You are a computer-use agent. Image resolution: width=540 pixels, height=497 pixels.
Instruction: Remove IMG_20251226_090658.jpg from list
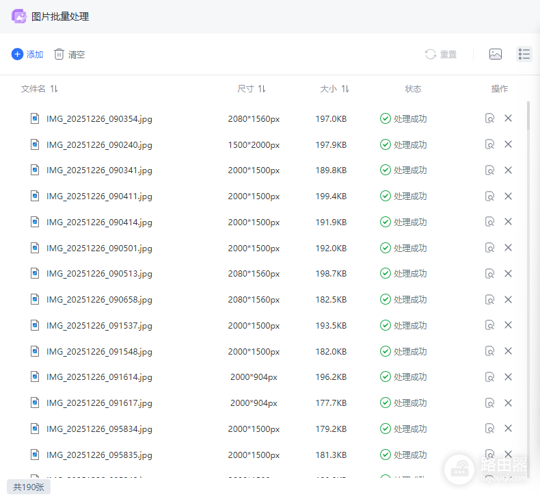click(x=508, y=299)
